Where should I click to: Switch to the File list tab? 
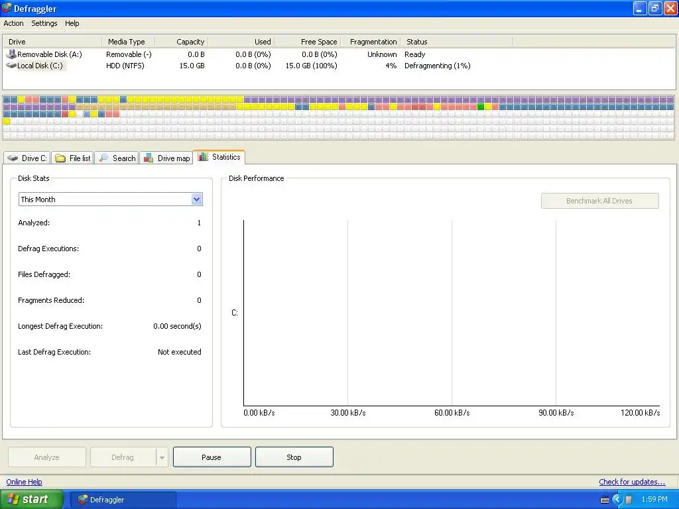coord(73,158)
